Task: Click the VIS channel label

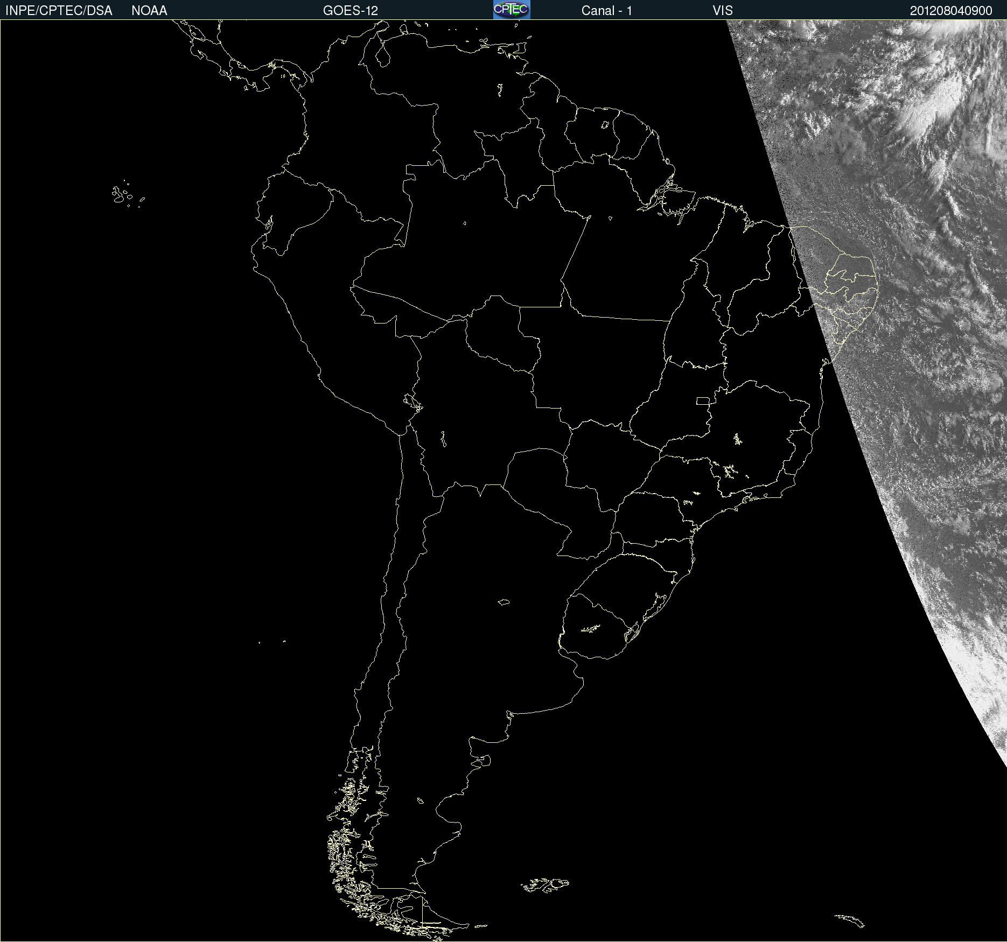Action: (x=723, y=11)
